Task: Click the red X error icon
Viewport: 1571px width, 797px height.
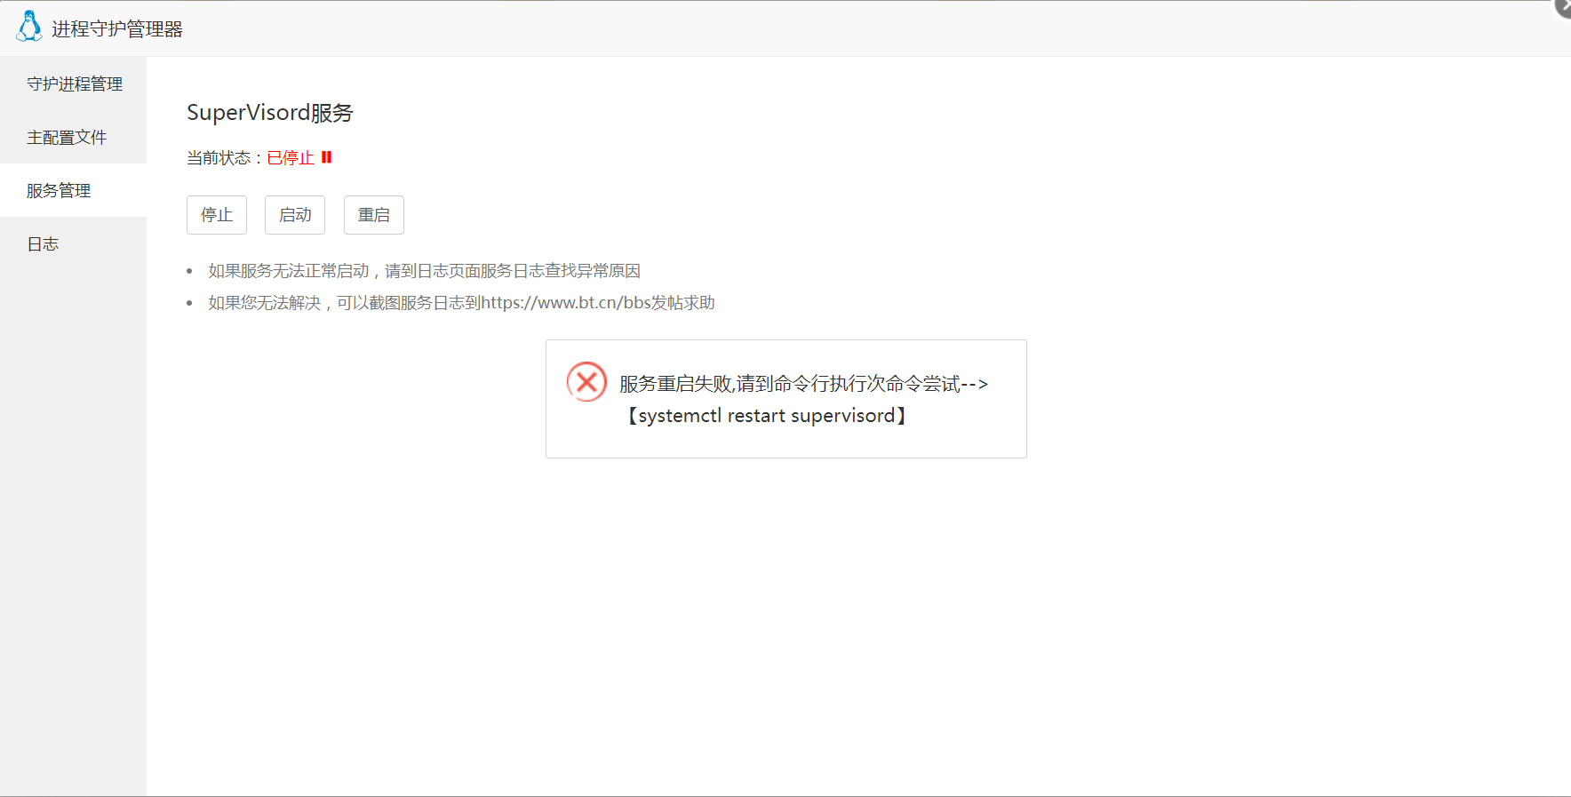Action: [586, 382]
